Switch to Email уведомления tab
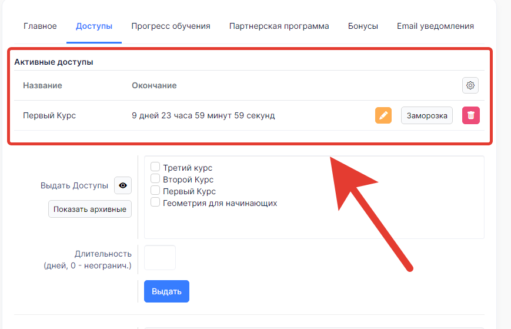 [435, 26]
